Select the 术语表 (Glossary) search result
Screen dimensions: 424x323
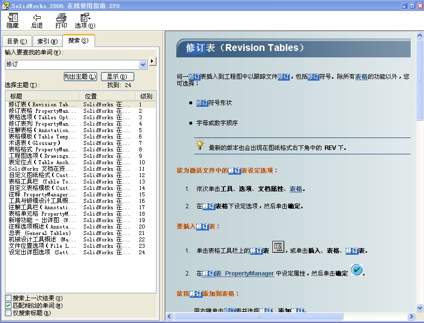click(x=30, y=142)
